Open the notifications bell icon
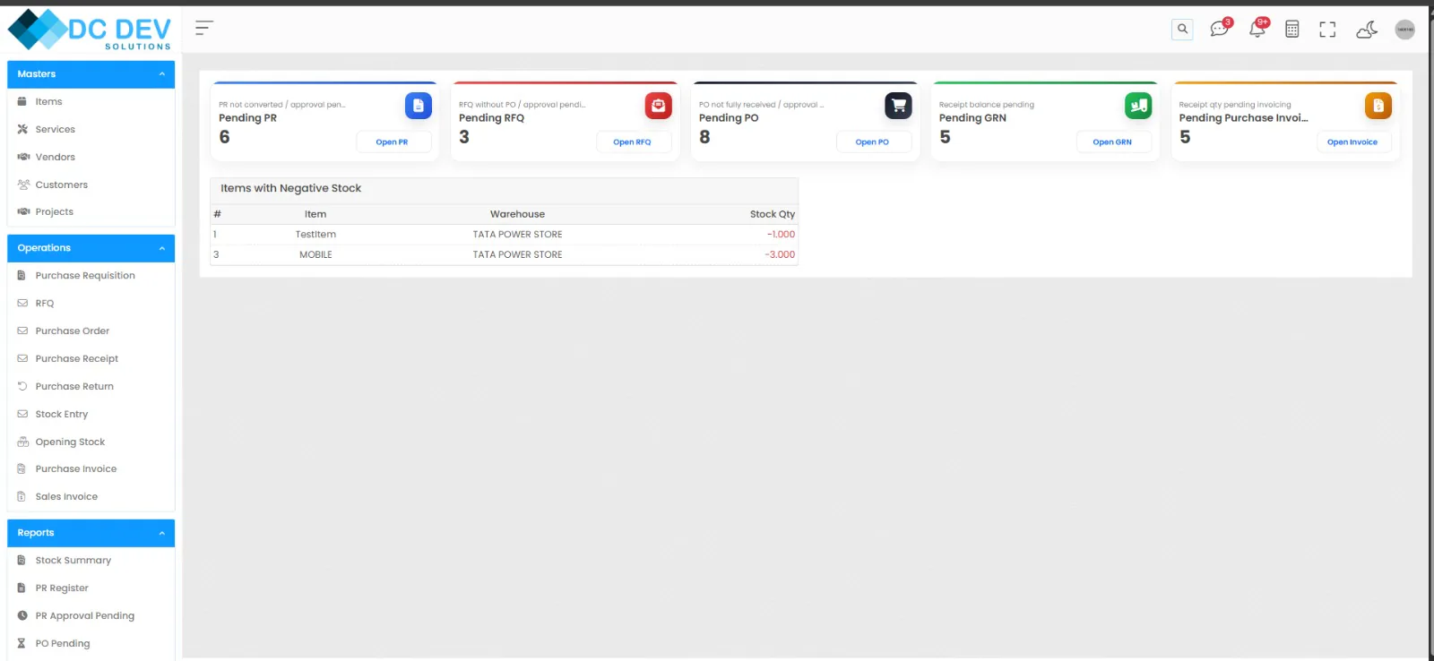Image resolution: width=1434 pixels, height=661 pixels. coord(1257,29)
